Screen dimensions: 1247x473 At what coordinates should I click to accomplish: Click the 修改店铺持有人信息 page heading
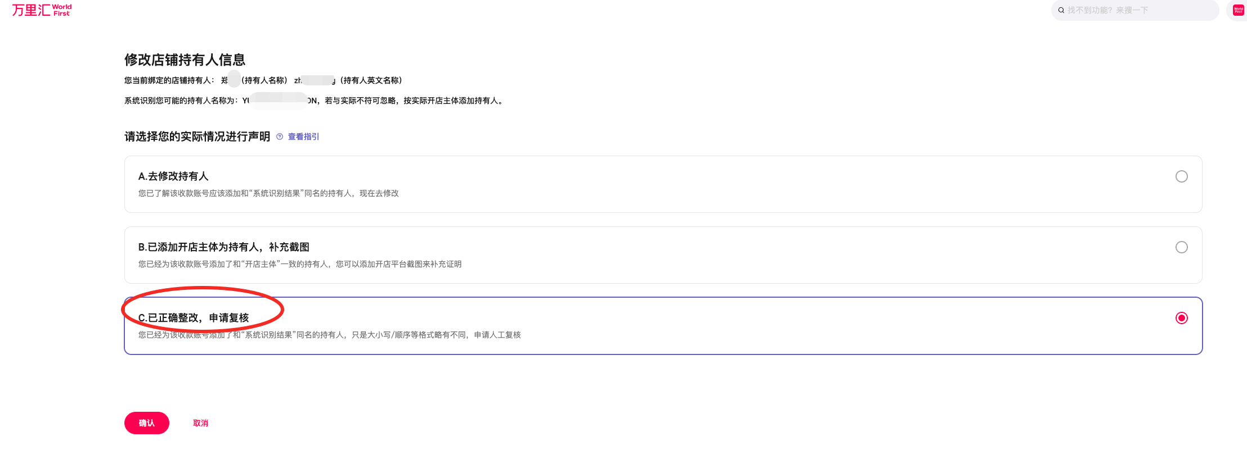tap(185, 60)
